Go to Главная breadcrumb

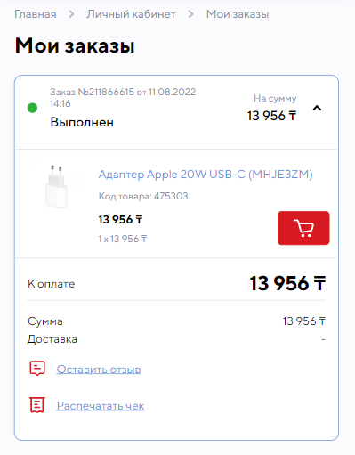(x=36, y=14)
